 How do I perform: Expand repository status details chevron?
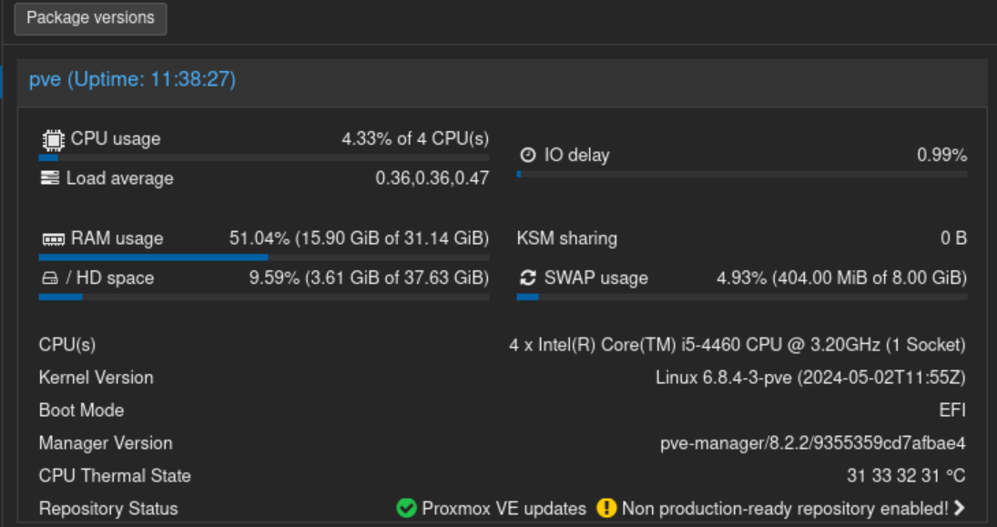[x=959, y=509]
